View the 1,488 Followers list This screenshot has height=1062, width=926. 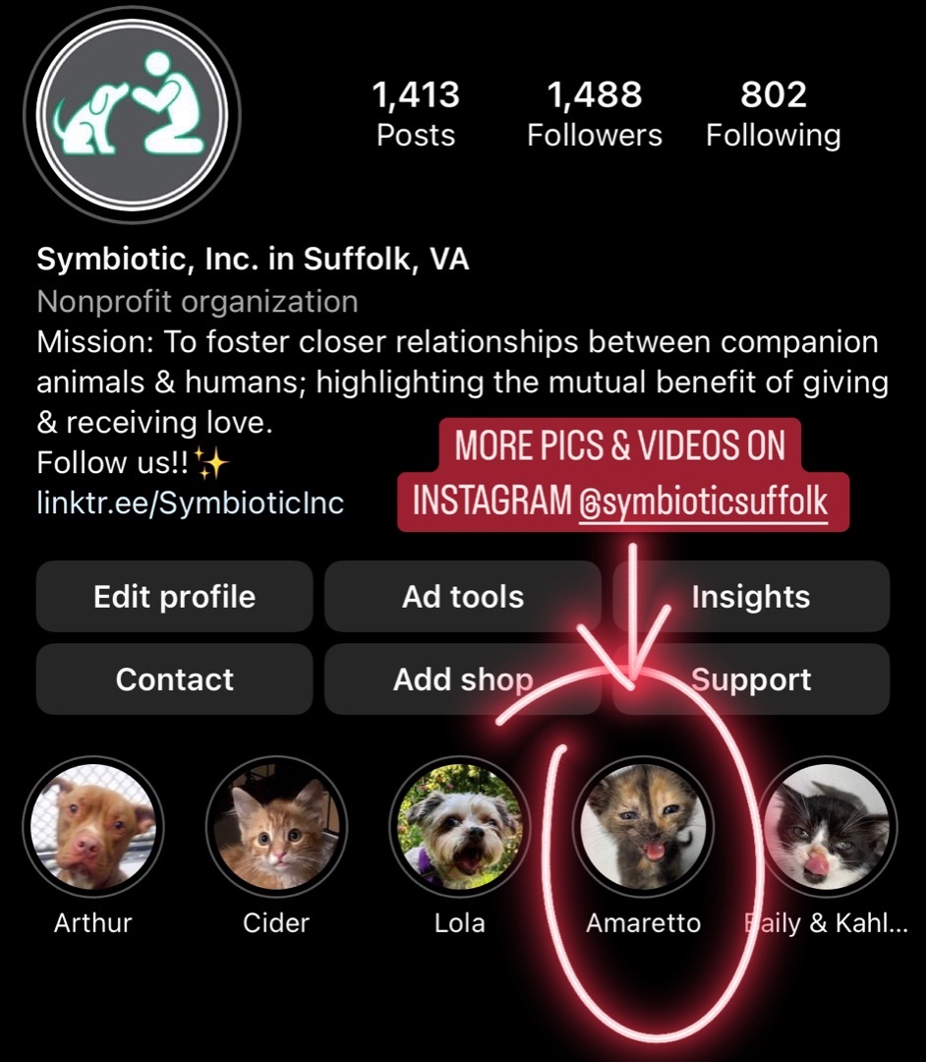click(x=595, y=114)
